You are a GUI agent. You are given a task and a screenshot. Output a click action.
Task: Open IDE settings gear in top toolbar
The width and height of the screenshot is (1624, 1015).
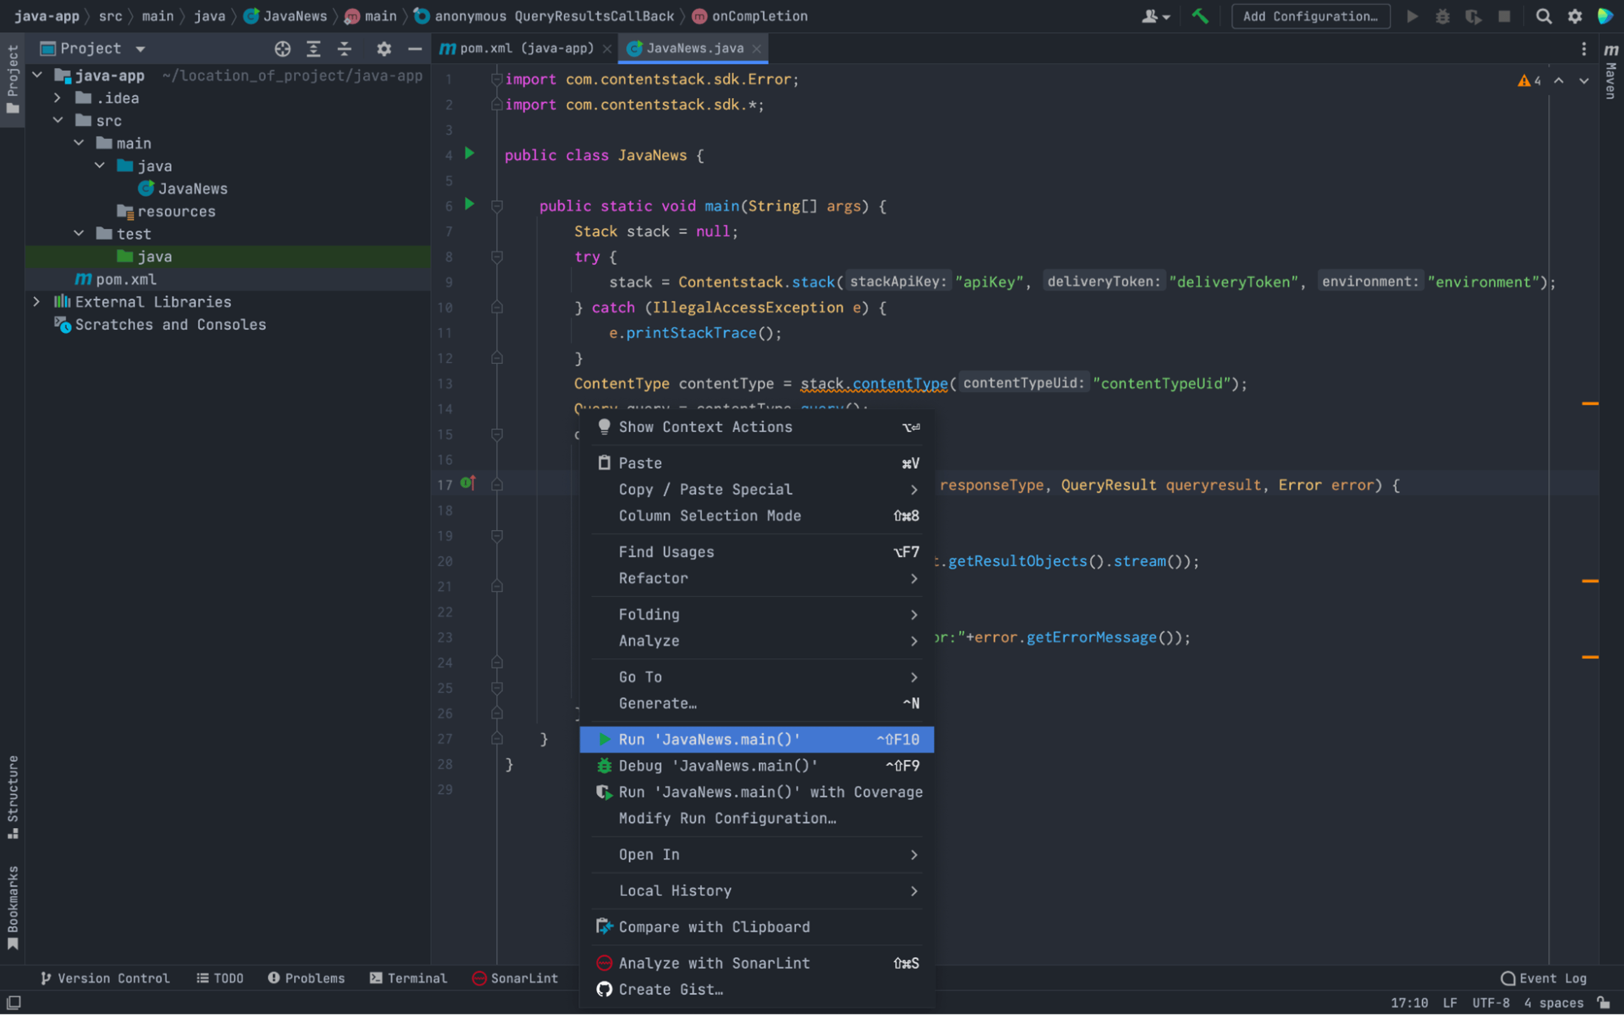1574,16
